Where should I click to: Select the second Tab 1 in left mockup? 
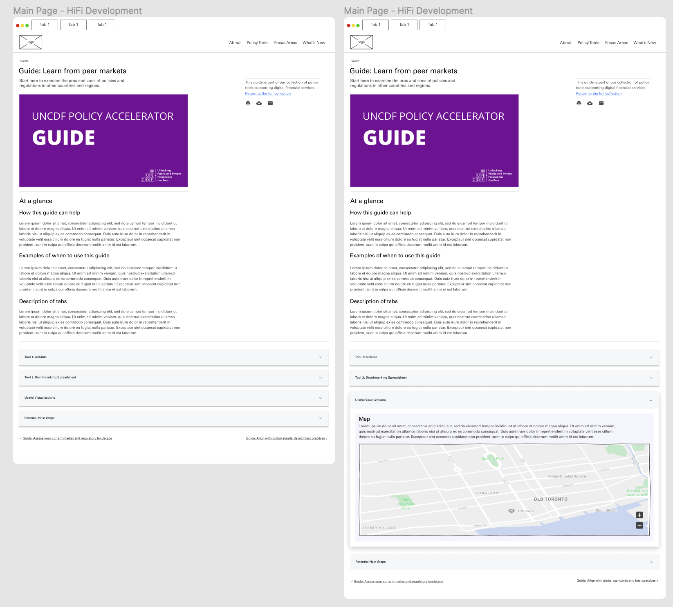coord(73,25)
